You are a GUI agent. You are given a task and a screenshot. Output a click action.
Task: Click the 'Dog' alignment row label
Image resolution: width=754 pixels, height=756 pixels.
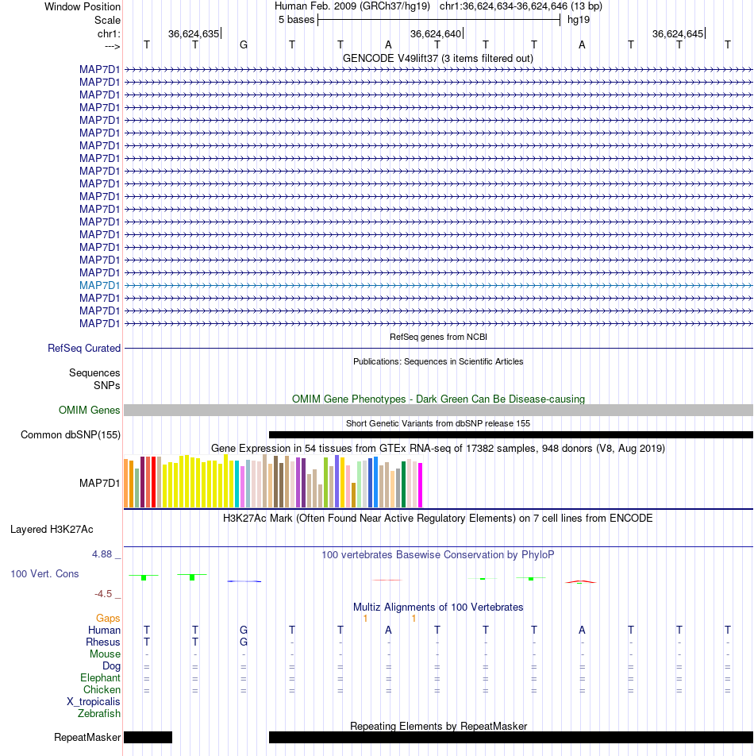[x=111, y=666]
